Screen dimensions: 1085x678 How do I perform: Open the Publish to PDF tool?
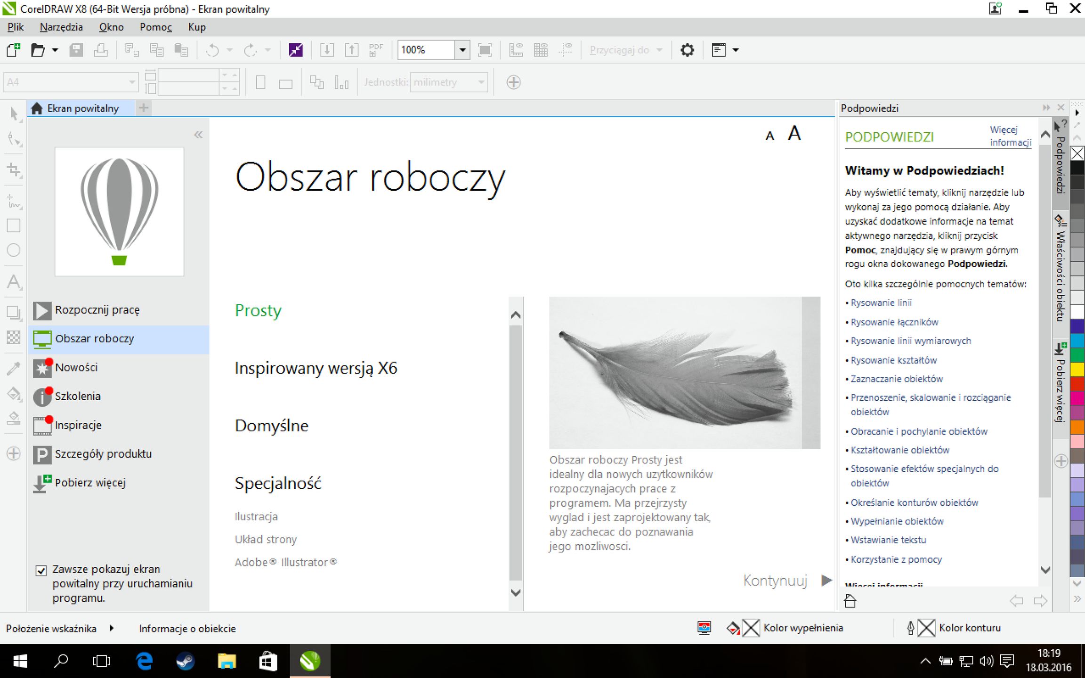(x=375, y=50)
